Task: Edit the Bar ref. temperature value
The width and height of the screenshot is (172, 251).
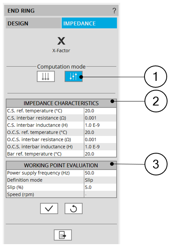Action: click(x=100, y=154)
